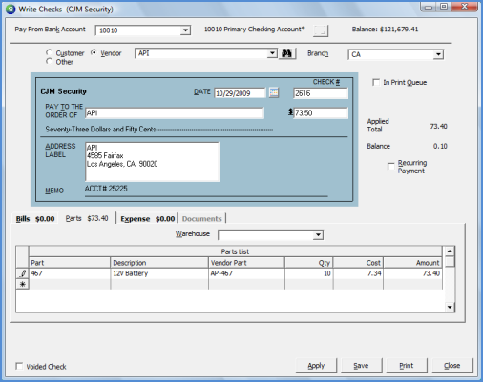Screen dimensions: 483x382
Task: Click the binoculars vendor search icon
Action: 287,53
